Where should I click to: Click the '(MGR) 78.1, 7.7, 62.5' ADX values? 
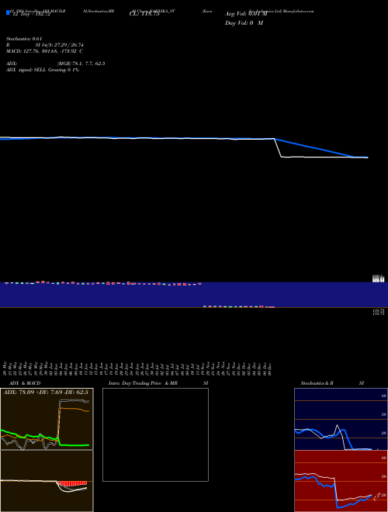(x=81, y=64)
